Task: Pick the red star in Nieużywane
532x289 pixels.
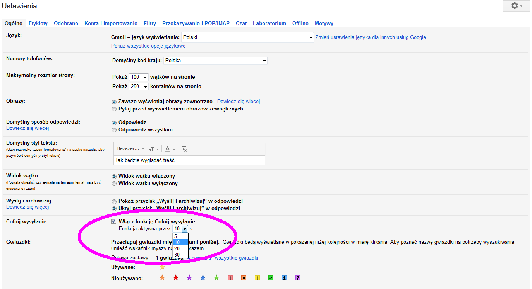Action: (x=176, y=278)
